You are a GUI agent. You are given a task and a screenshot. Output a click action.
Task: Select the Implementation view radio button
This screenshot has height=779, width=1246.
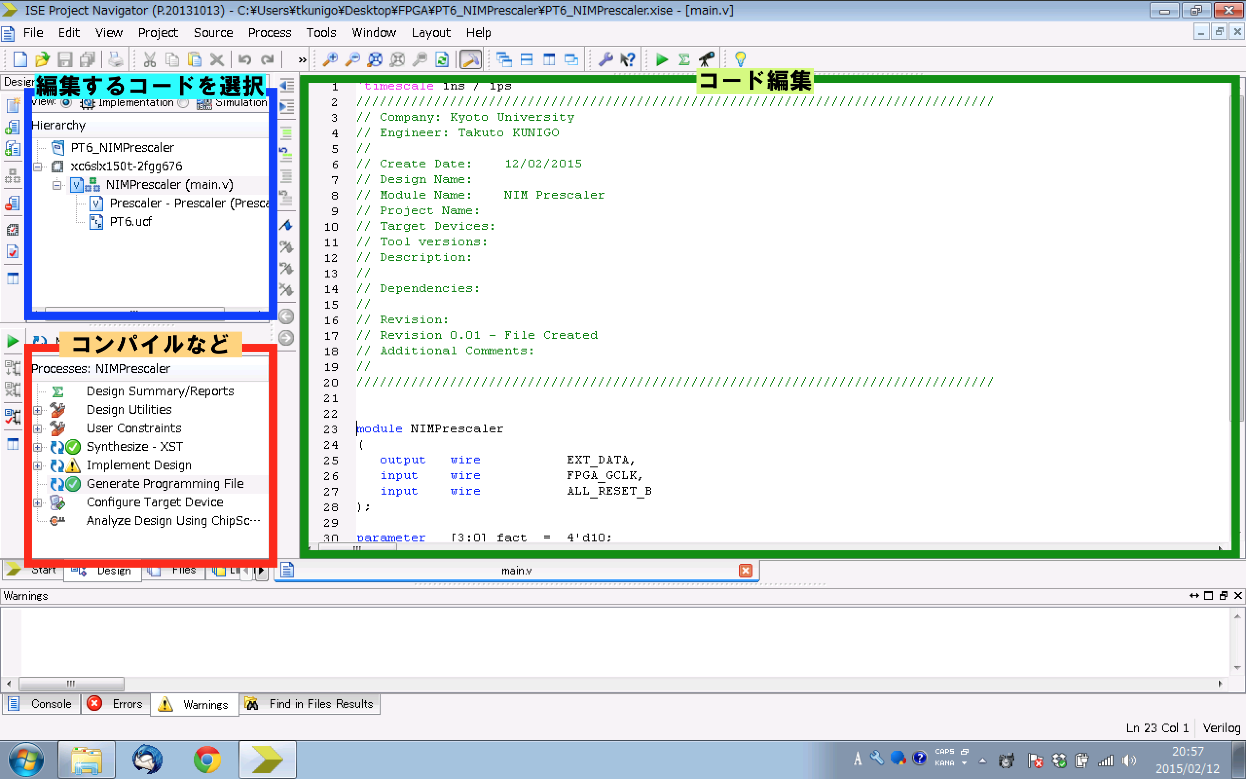coord(66,103)
